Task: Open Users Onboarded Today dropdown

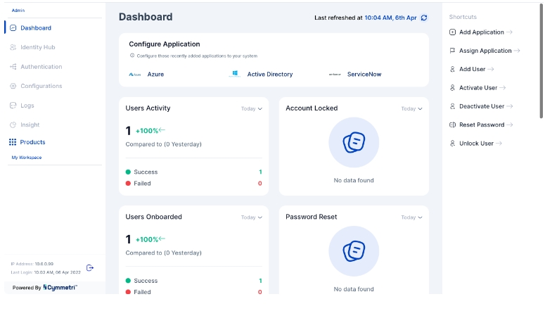Action: (251, 217)
